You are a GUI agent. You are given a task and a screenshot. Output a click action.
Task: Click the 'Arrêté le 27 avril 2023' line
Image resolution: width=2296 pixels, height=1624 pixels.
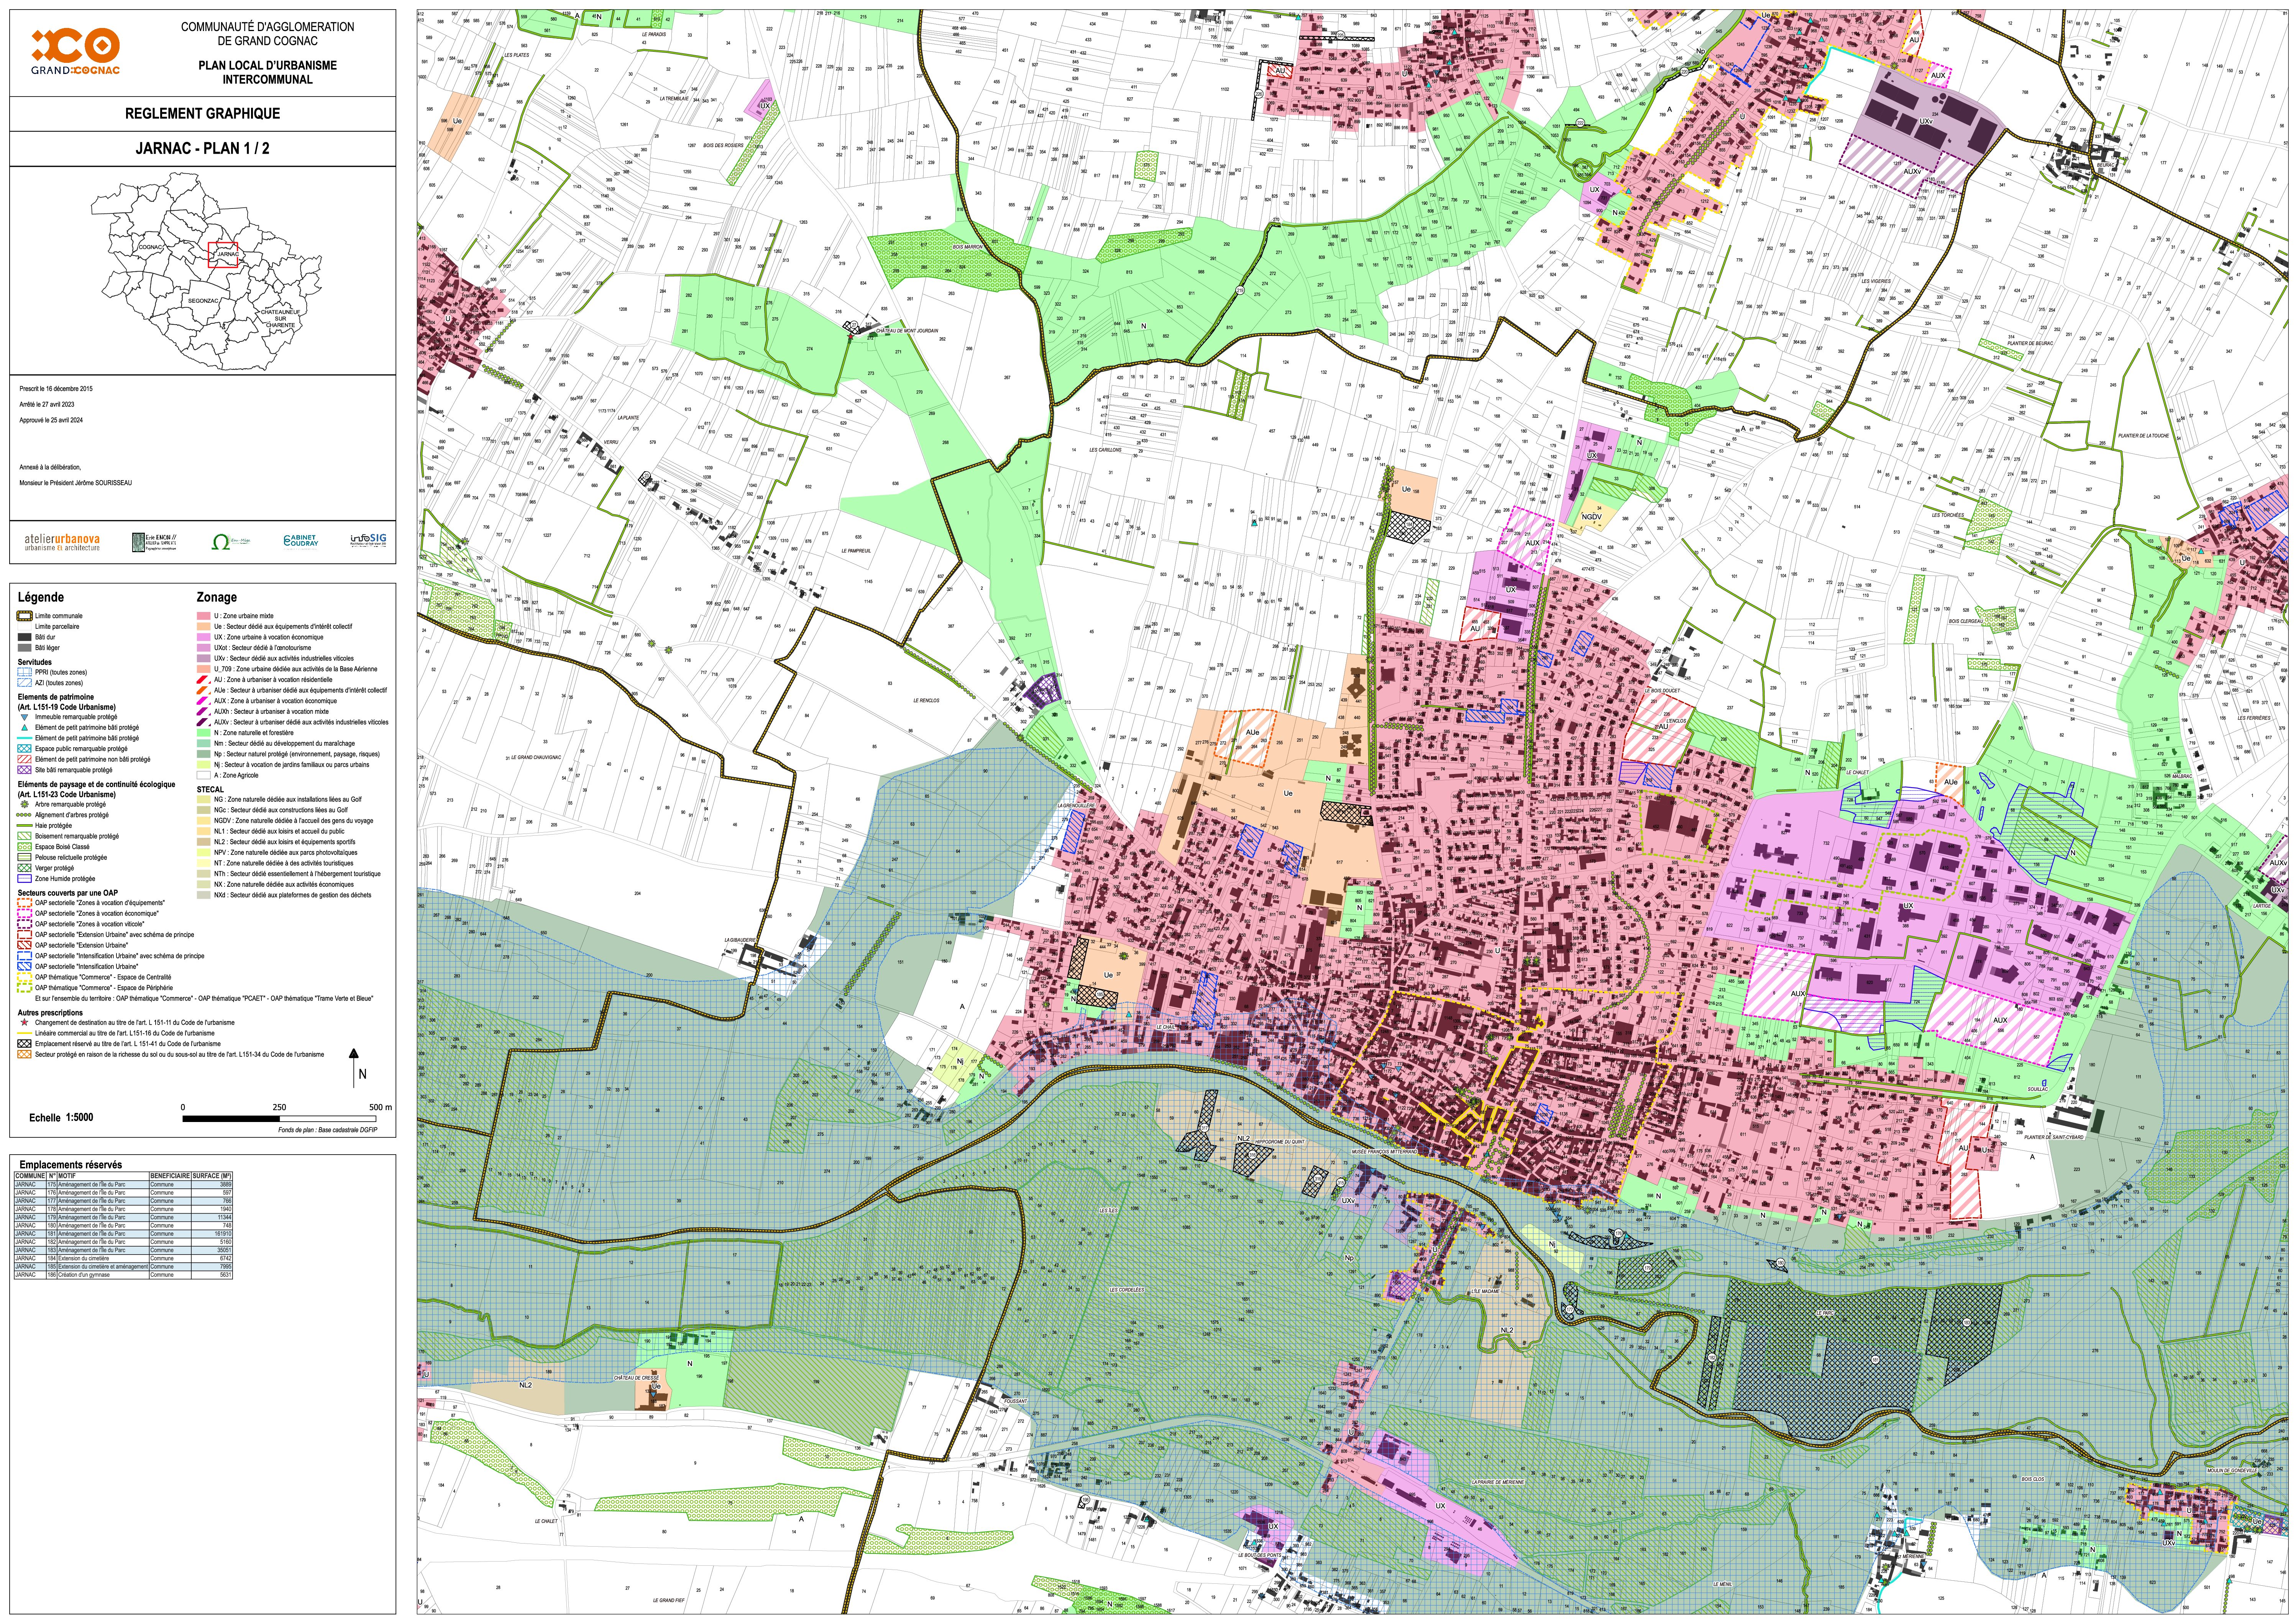(x=47, y=405)
